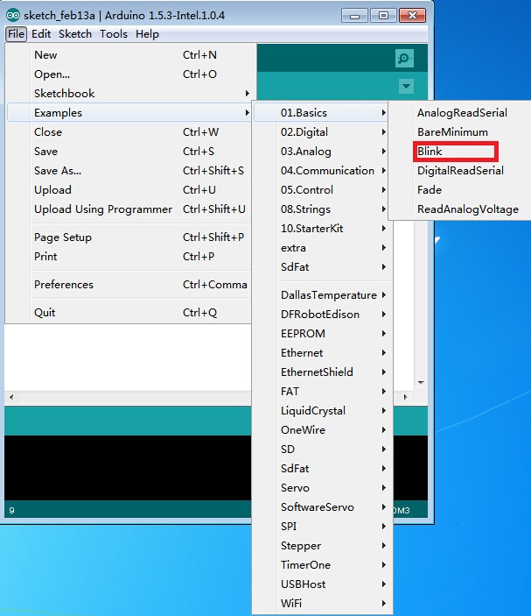
Task: Maximize the Arduino window
Action: tap(383, 16)
